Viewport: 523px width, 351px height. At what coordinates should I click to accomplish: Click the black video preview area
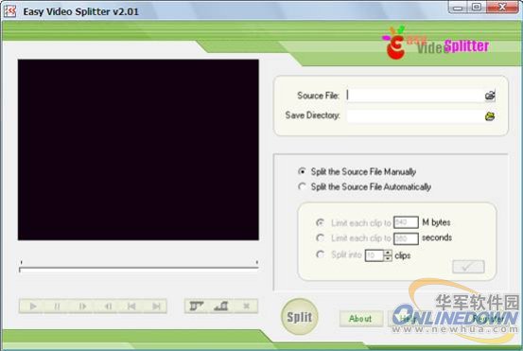[x=138, y=149]
